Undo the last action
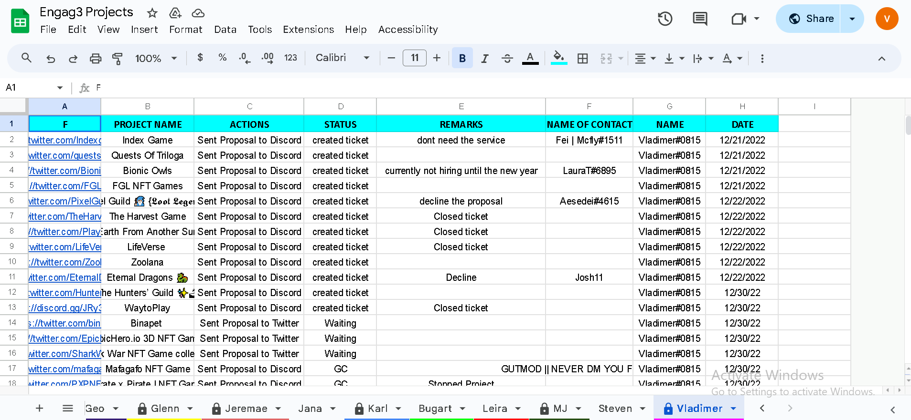Image resolution: width=911 pixels, height=420 pixels. (51, 58)
